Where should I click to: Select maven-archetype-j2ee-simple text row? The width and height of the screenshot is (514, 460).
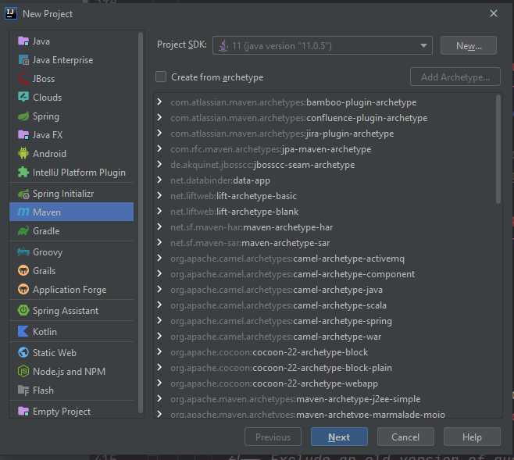[x=295, y=399]
